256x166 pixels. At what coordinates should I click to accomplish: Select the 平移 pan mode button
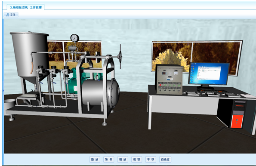coord(151,159)
